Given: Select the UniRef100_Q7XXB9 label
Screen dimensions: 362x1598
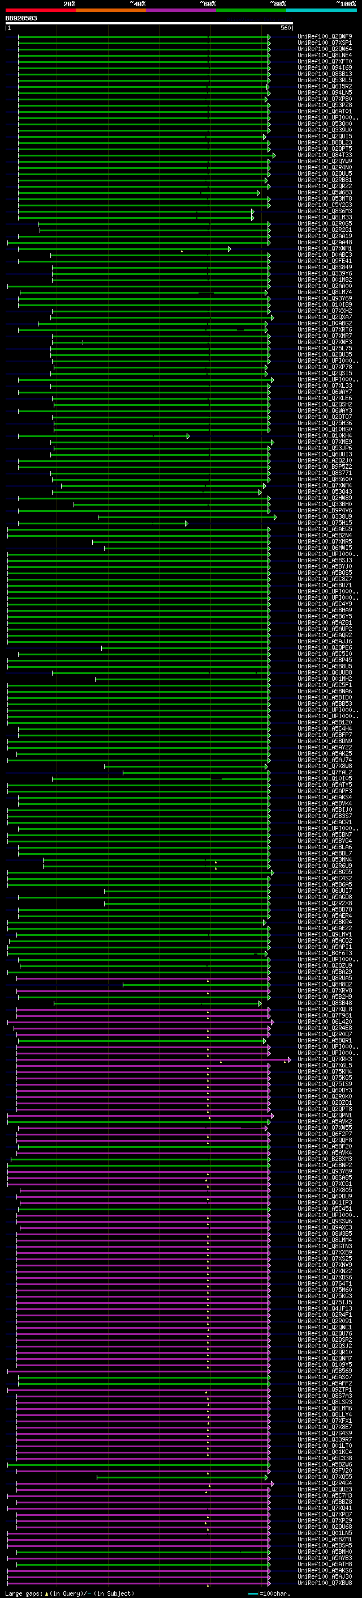Looking at the screenshot, I should pyautogui.click(x=325, y=1252).
